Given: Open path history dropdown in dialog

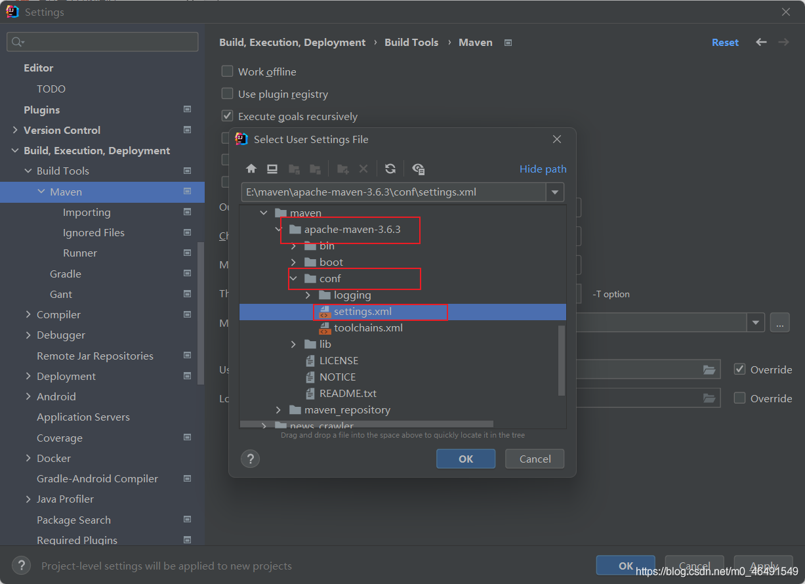Looking at the screenshot, I should point(555,192).
